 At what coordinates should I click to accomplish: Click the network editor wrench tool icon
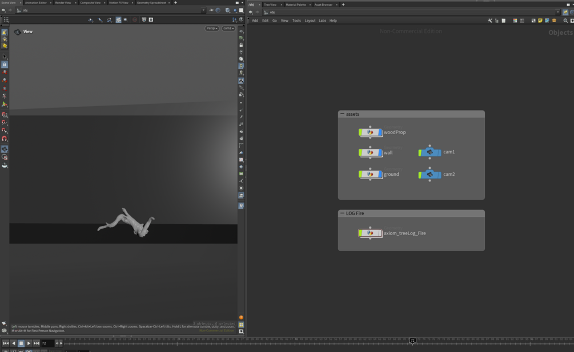[x=490, y=21]
